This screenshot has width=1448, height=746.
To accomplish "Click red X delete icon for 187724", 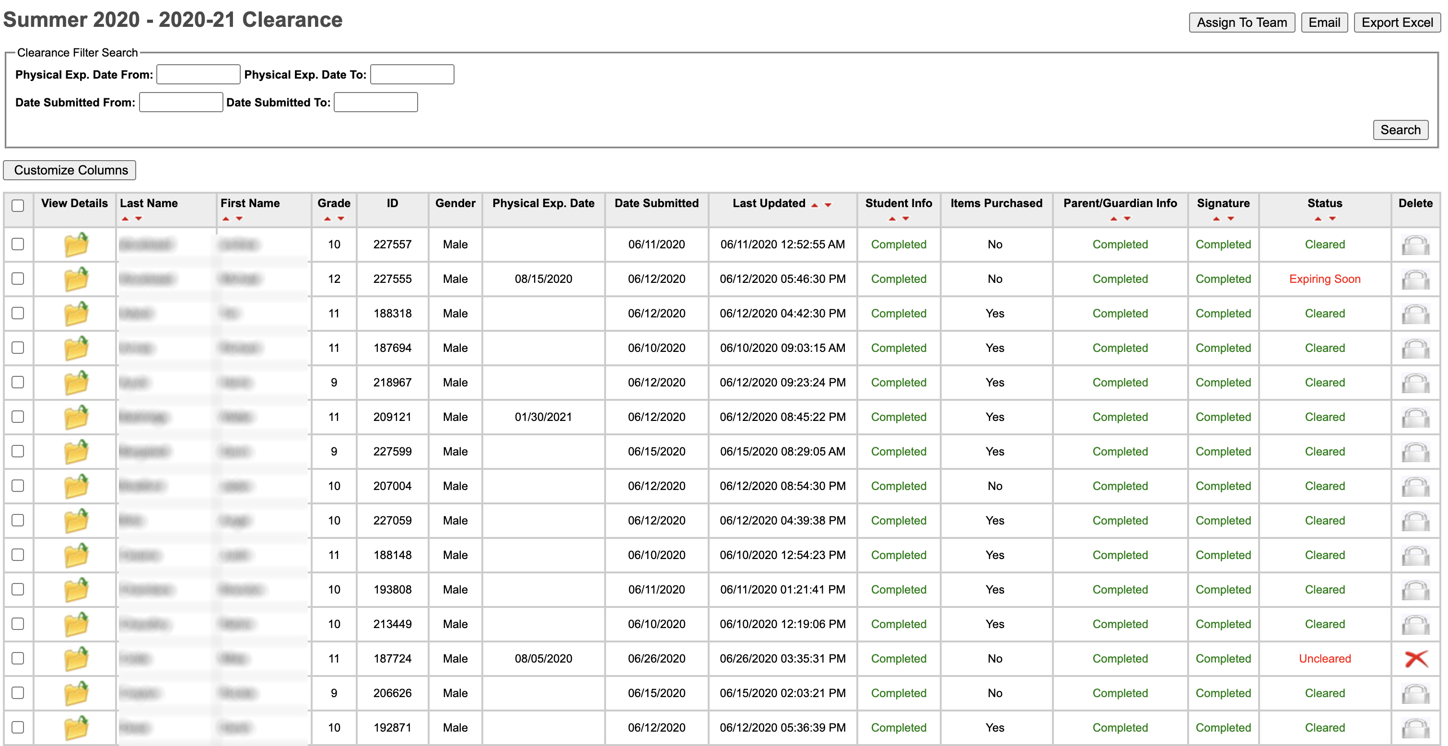I will click(1415, 659).
